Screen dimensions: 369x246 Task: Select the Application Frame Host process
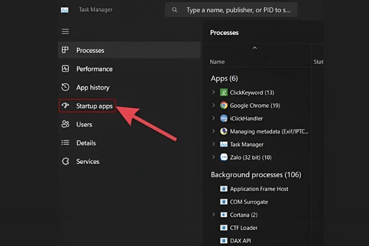(259, 189)
